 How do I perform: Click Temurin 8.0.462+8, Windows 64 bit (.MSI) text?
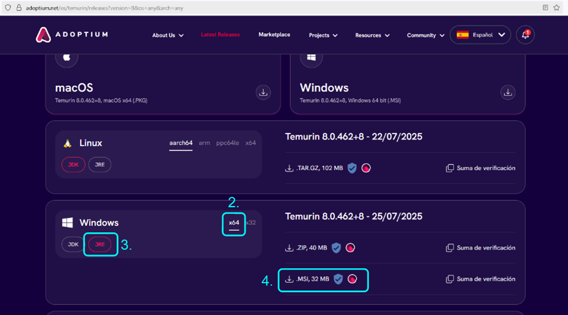pos(350,101)
